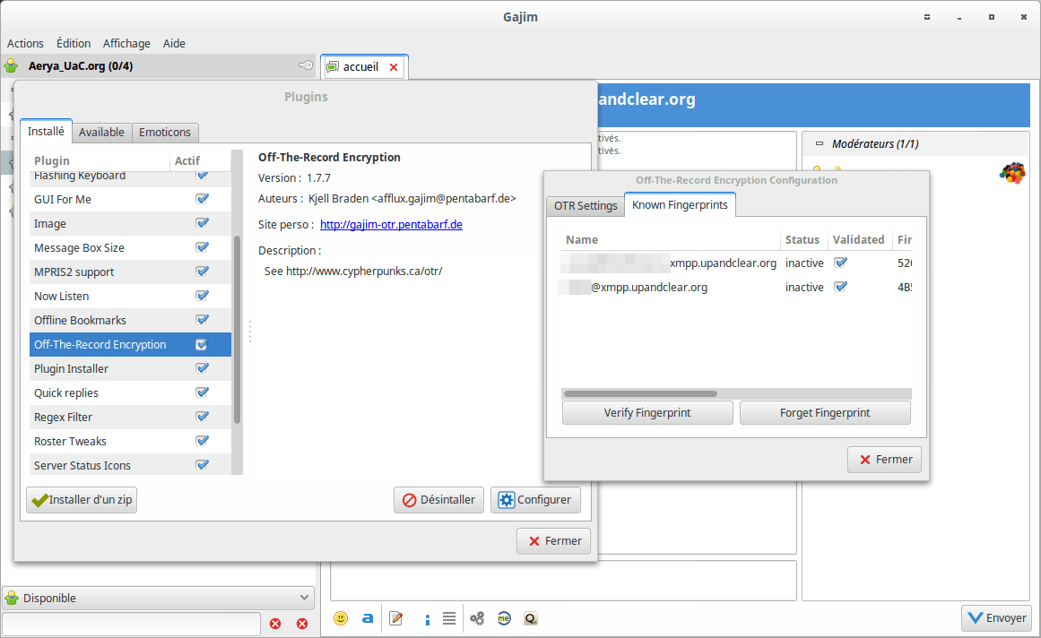Collapse the Modérateurs group
The image size is (1041, 638).
[x=820, y=143]
